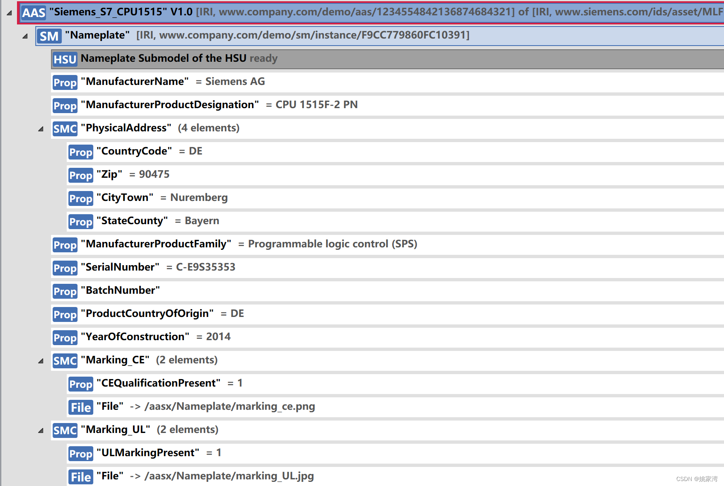
Task: Collapse the Marking_CE collection
Action: [41, 361]
